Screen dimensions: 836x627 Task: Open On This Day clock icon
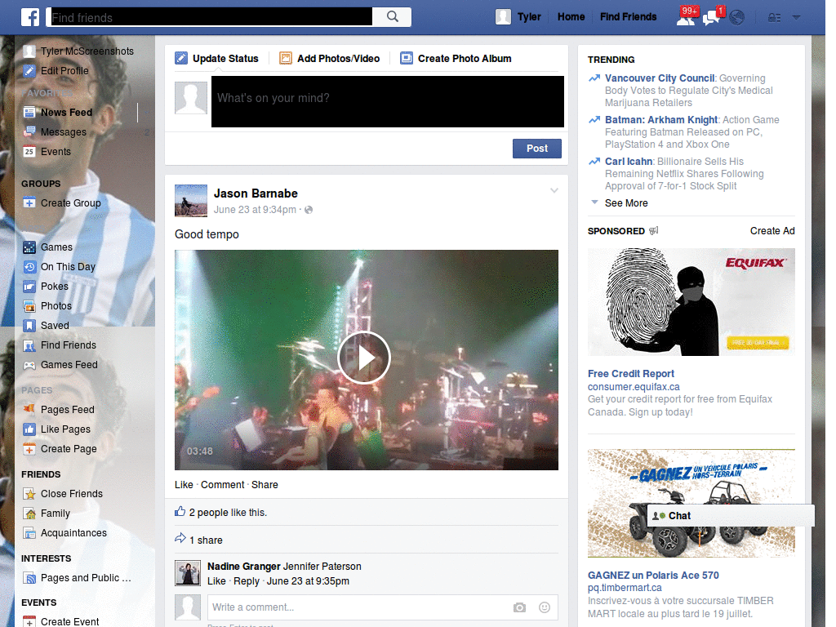(x=29, y=267)
